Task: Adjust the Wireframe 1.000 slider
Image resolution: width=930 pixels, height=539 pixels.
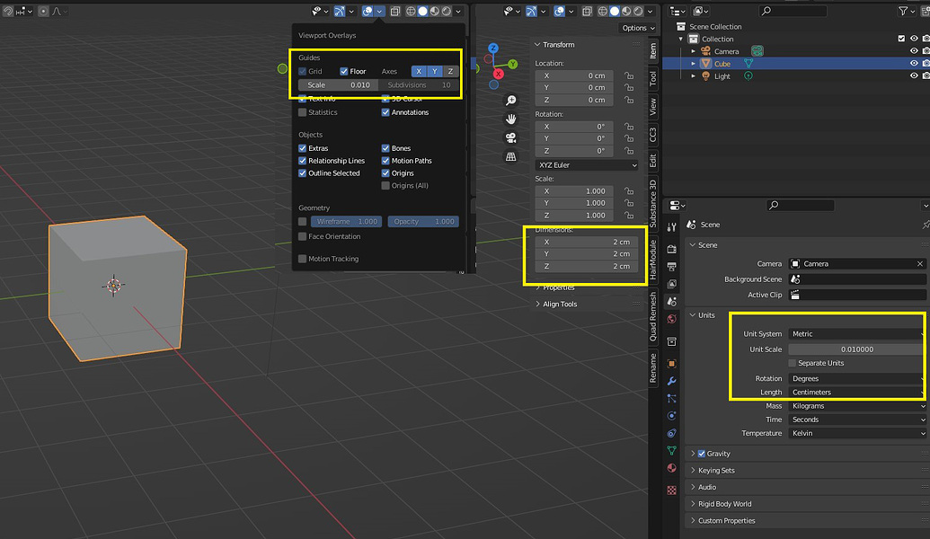Action: tap(346, 221)
